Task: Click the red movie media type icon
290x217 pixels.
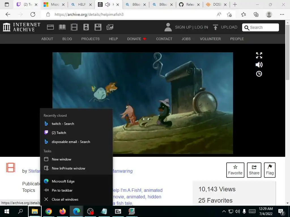Action: (x=10, y=168)
